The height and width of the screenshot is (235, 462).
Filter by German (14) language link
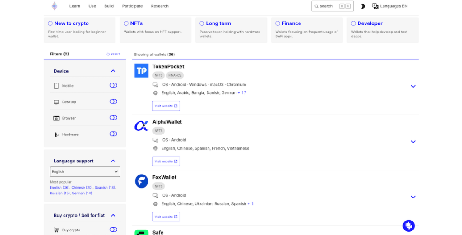pyautogui.click(x=82, y=193)
